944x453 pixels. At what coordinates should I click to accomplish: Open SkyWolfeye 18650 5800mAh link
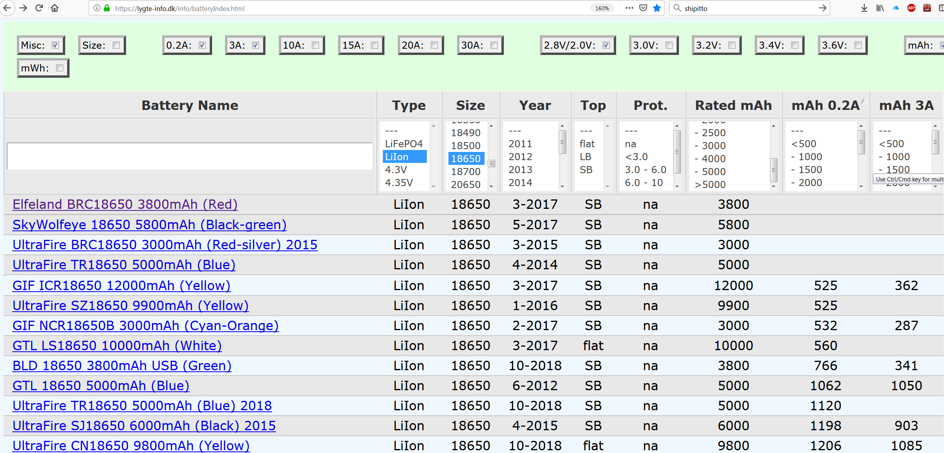pos(149,225)
